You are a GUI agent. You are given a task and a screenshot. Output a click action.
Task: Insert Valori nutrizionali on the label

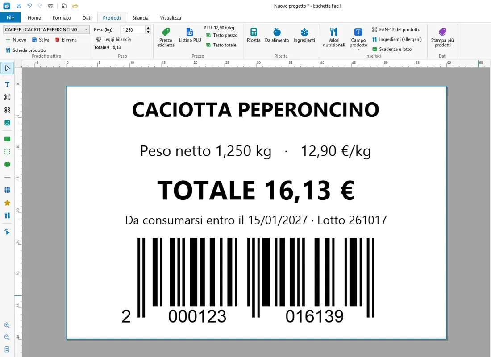[x=334, y=37]
